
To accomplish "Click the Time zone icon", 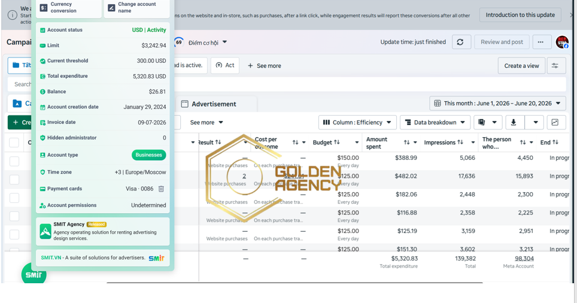I will point(42,172).
